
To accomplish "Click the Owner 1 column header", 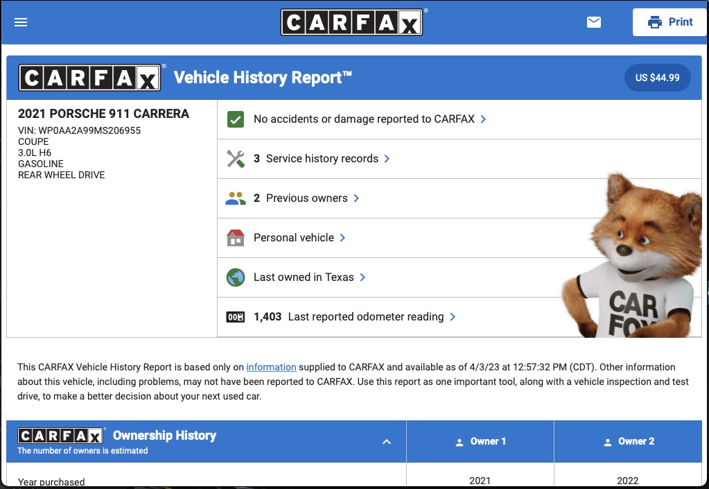I will 480,442.
